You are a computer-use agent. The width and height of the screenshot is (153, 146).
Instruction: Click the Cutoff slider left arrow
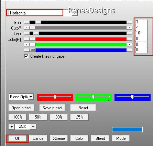27,28
